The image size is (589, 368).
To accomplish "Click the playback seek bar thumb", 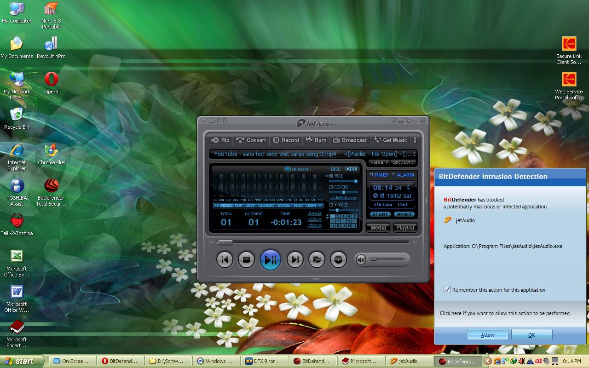I will coord(225,242).
